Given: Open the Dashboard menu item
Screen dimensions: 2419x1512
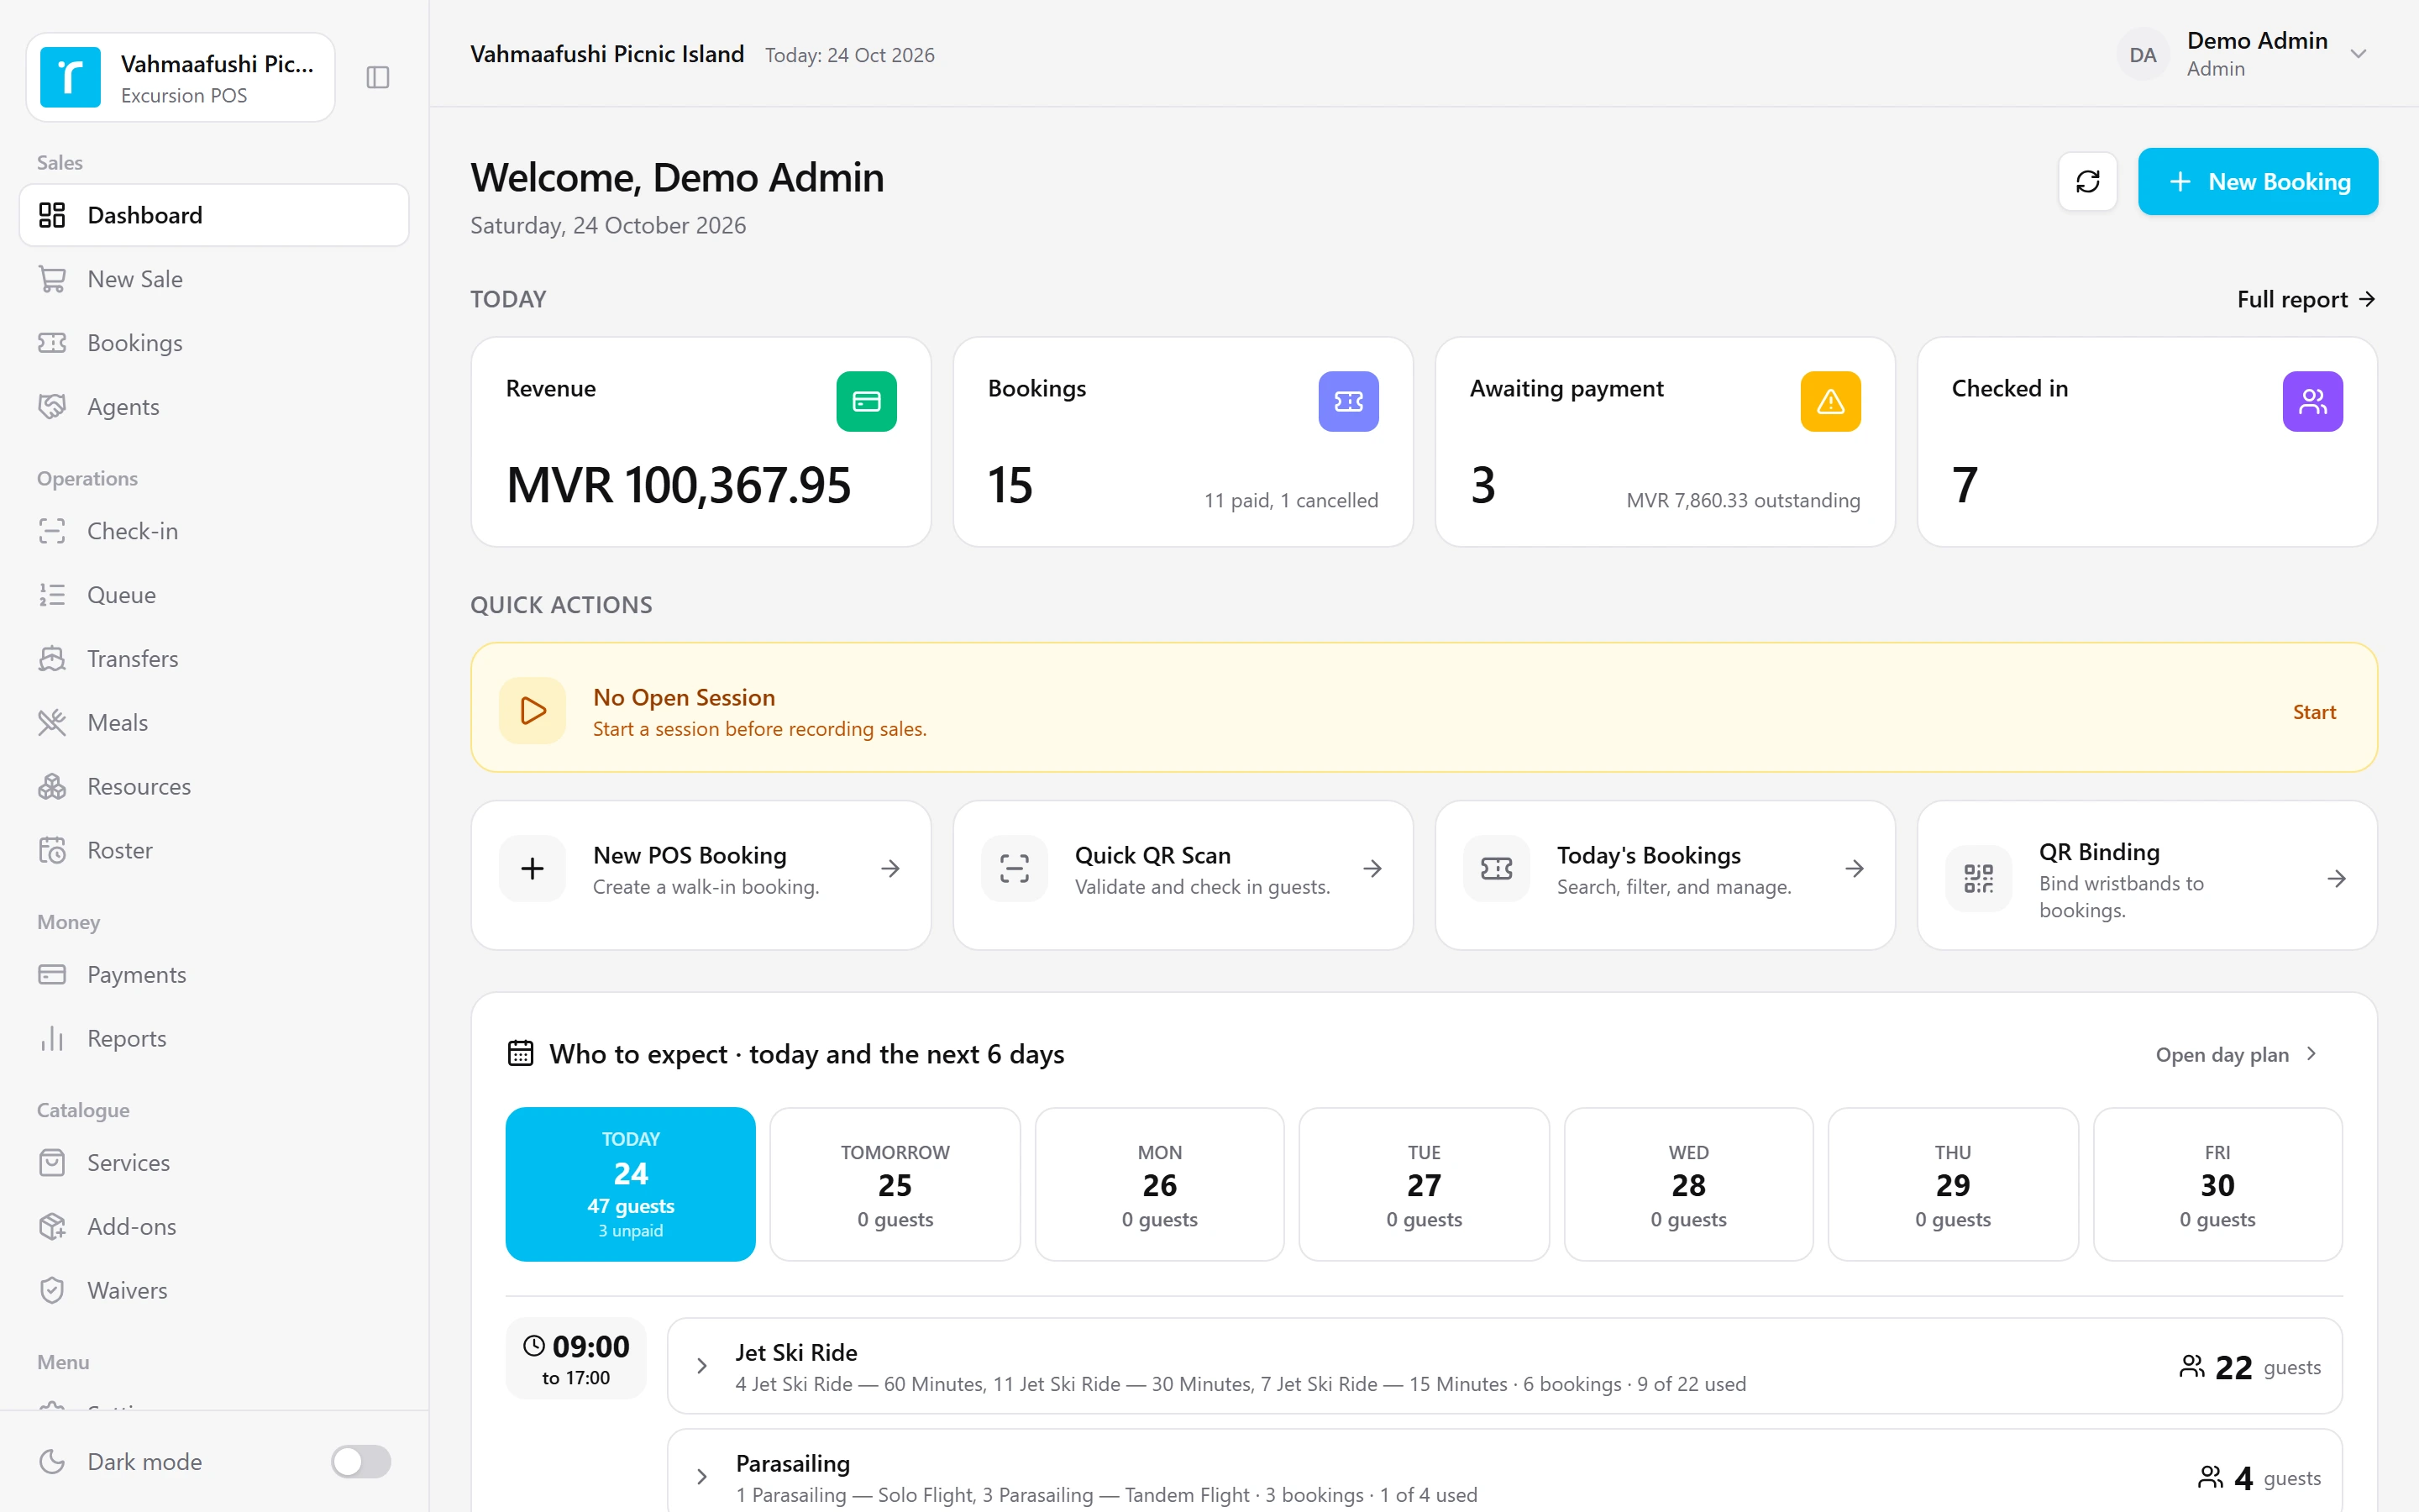Looking at the screenshot, I should coord(214,215).
